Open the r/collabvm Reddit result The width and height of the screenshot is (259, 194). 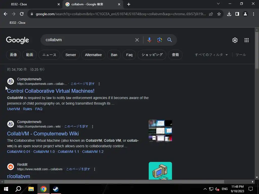click(18, 176)
